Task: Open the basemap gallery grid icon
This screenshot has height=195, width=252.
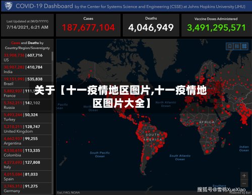Action: tap(244, 46)
